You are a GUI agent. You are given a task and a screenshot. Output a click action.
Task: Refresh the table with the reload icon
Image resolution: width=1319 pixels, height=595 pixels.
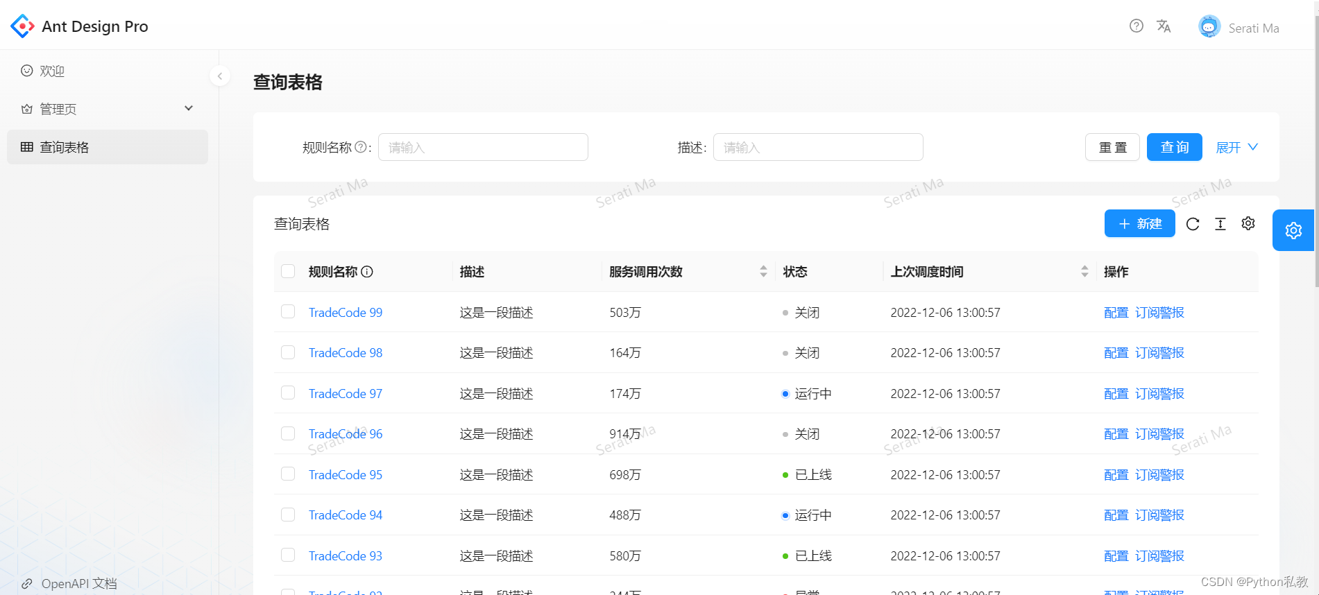[x=1193, y=224]
